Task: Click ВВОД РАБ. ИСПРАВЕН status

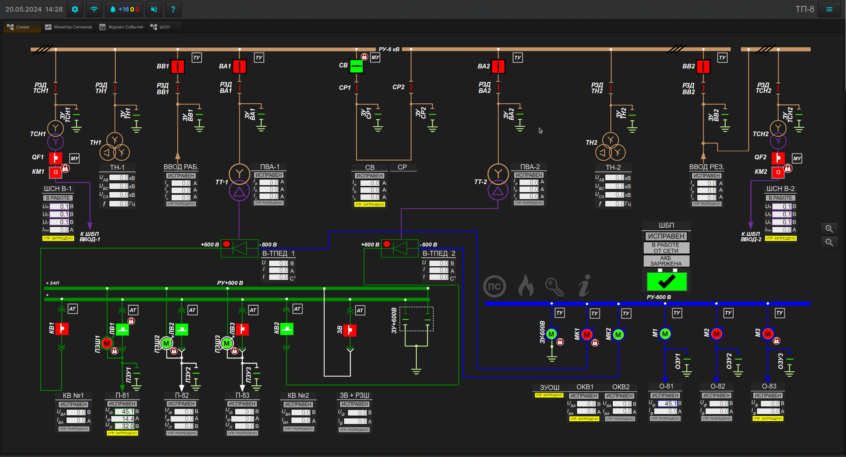Action: coord(181,176)
